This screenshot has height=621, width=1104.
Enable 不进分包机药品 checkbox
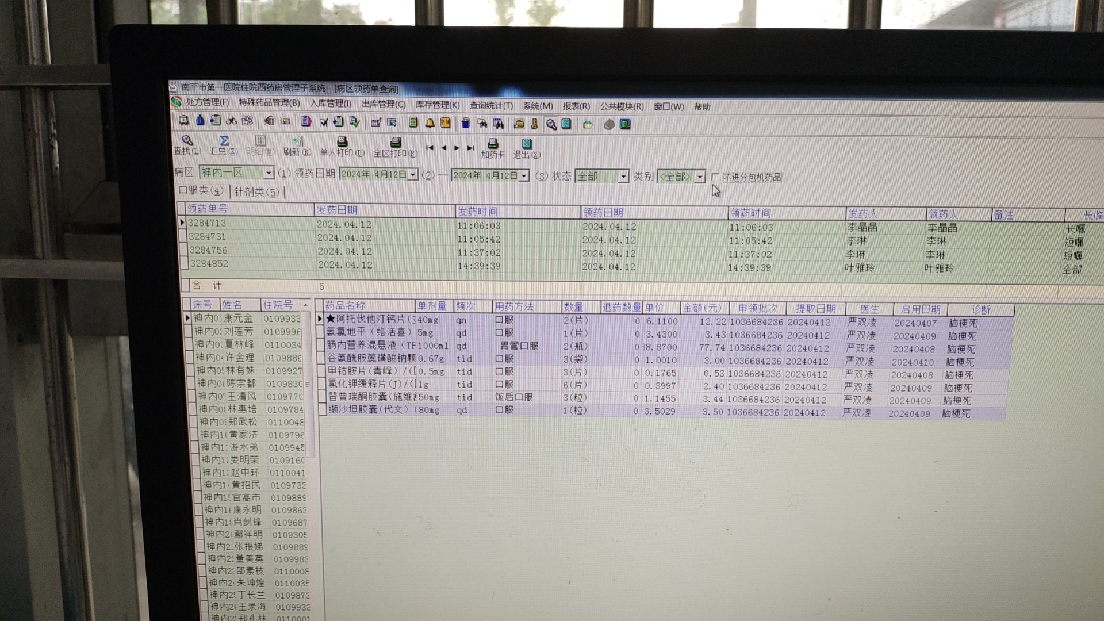(715, 177)
